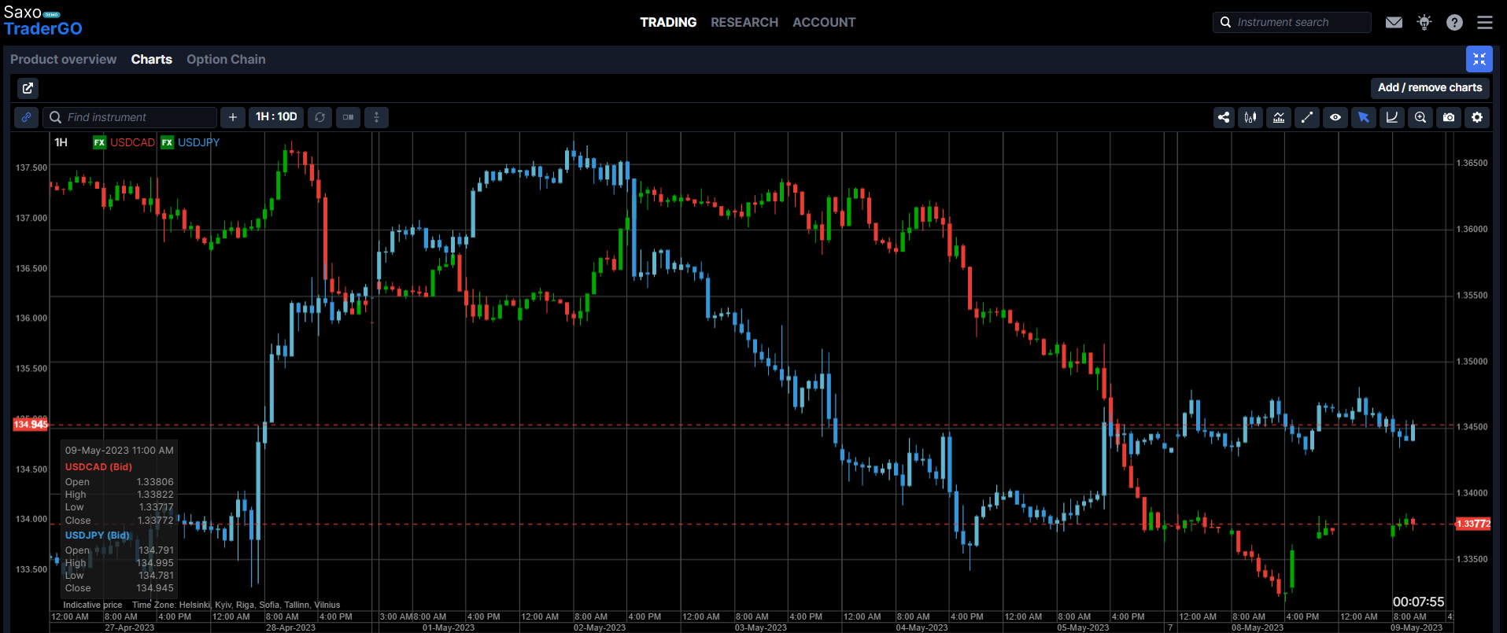Go to the TRADING section
Image resolution: width=1507 pixels, height=633 pixels.
click(x=668, y=22)
